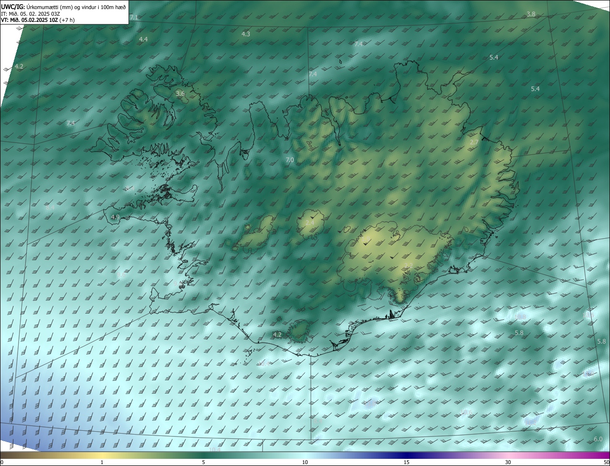Click the colour bar tick label 0
Image resolution: width=610 pixels, height=466 pixels.
[2, 463]
